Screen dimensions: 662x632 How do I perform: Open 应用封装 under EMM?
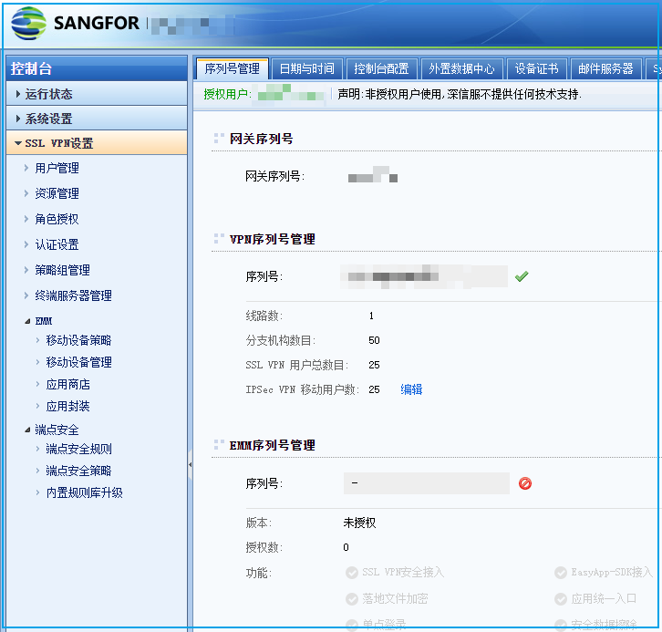point(67,406)
